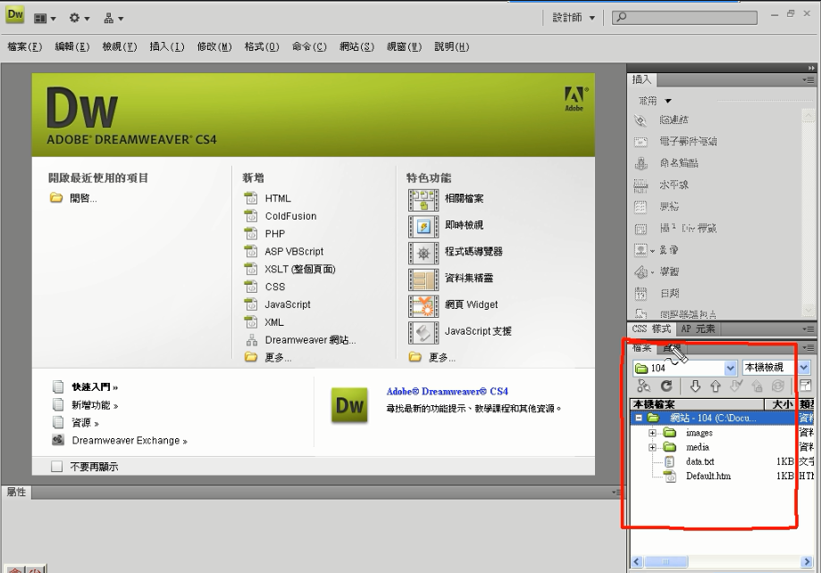Click the Check Out files icon
821x573 pixels.
(736, 386)
